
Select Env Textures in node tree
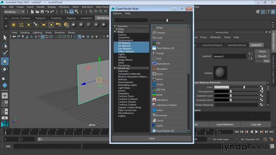[125, 49]
